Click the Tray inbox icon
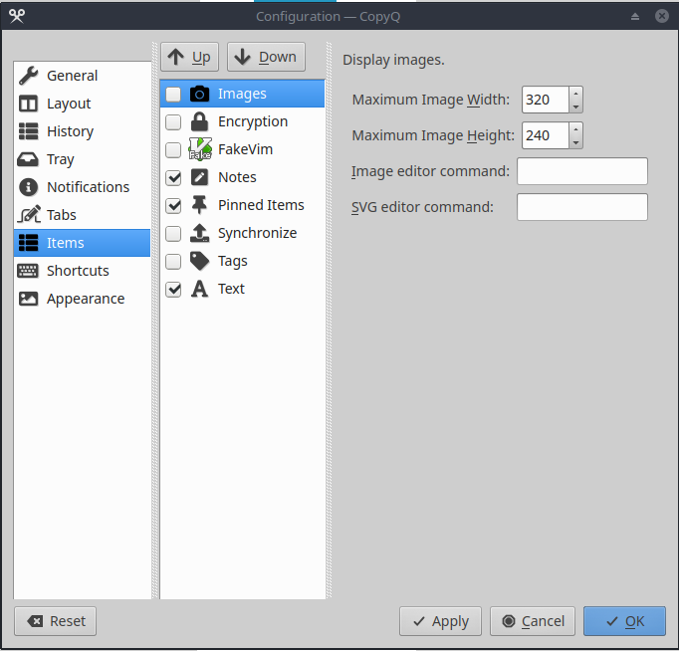The width and height of the screenshot is (679, 651). tap(28, 159)
